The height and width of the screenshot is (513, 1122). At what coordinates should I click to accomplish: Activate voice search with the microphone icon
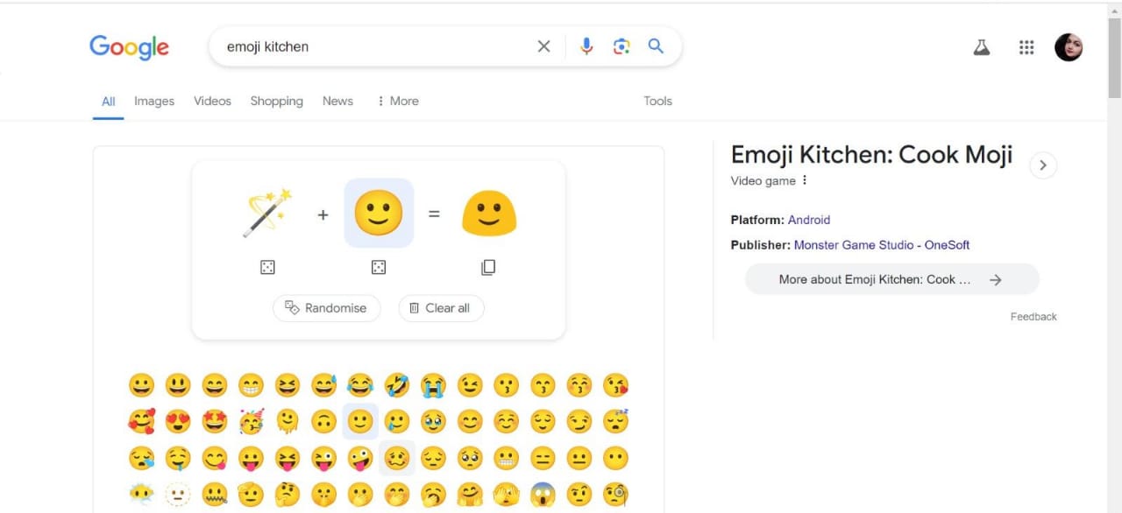[586, 46]
